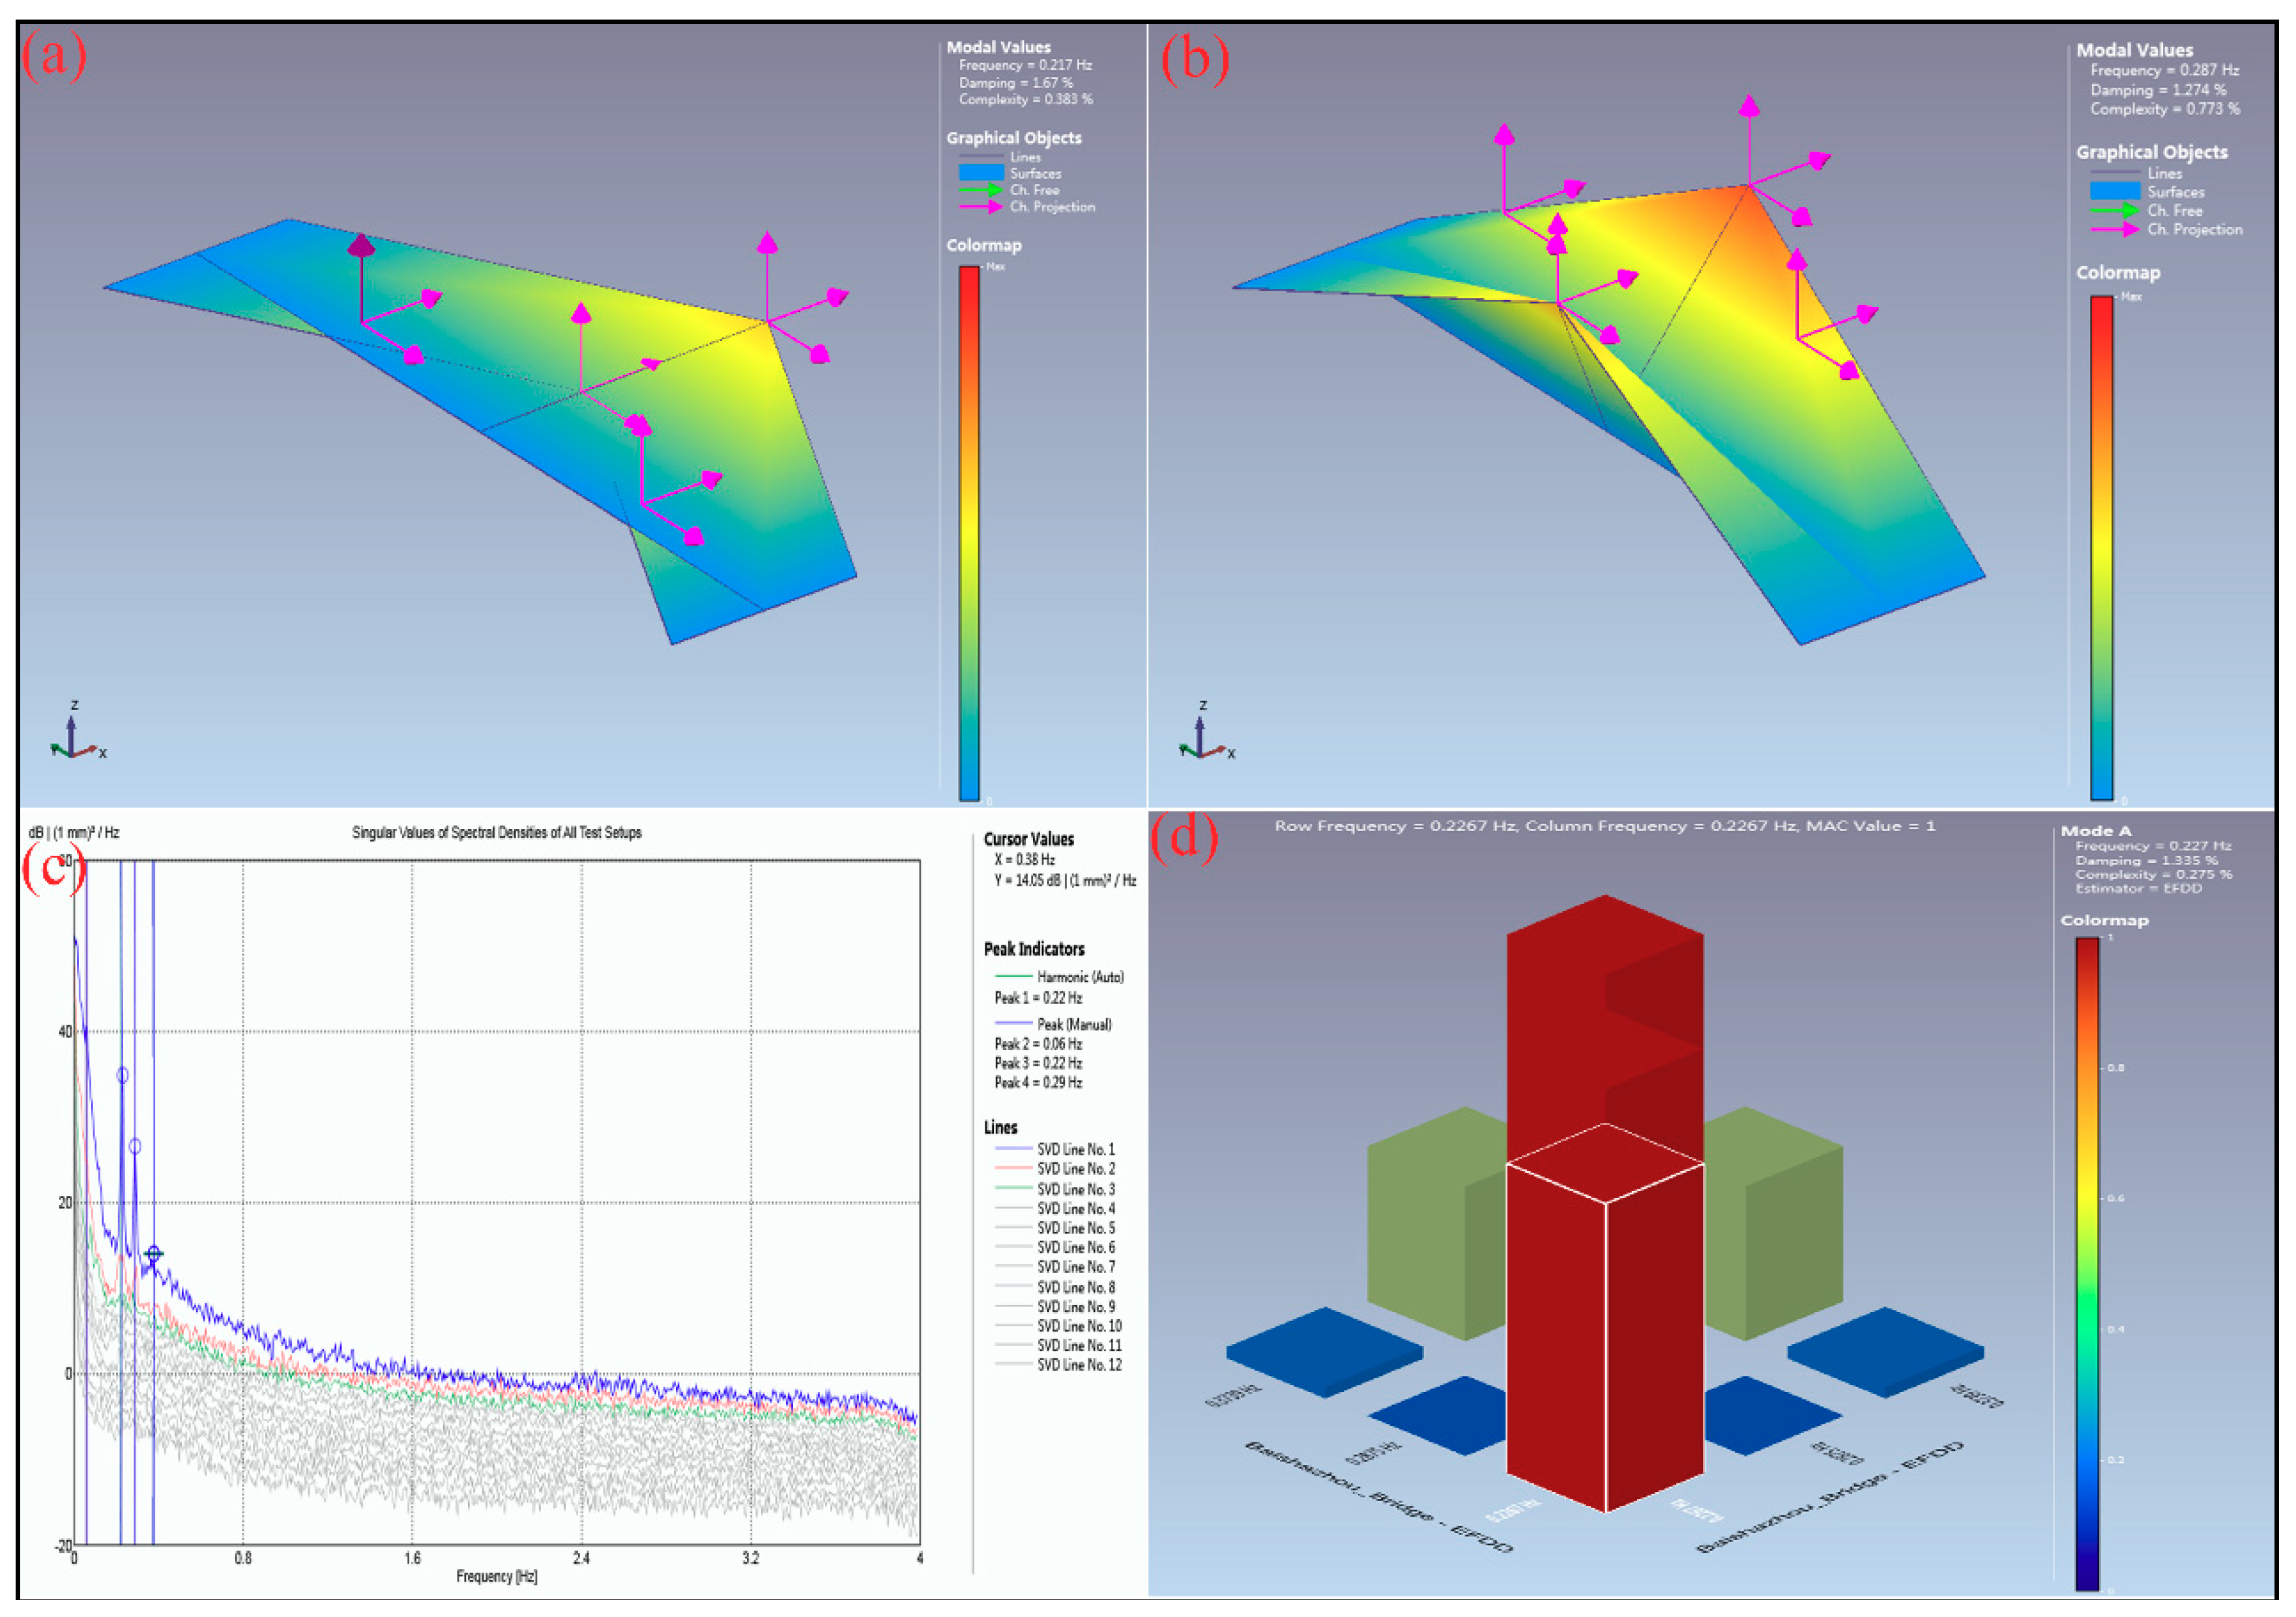Click the highest peak circle marker on SVD plot
This screenshot has height=1617, width=2296.
122,1075
